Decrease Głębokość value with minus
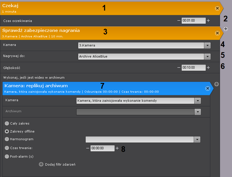This screenshot has height=177, width=232. pyautogui.click(x=179, y=68)
